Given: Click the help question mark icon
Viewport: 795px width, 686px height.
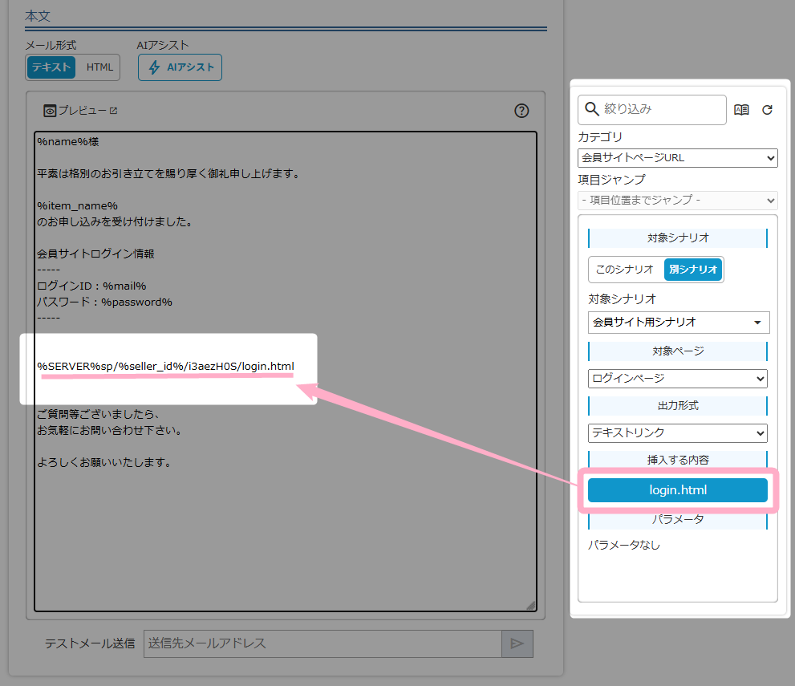Looking at the screenshot, I should point(521,111).
